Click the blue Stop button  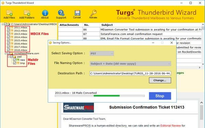tap(160, 96)
